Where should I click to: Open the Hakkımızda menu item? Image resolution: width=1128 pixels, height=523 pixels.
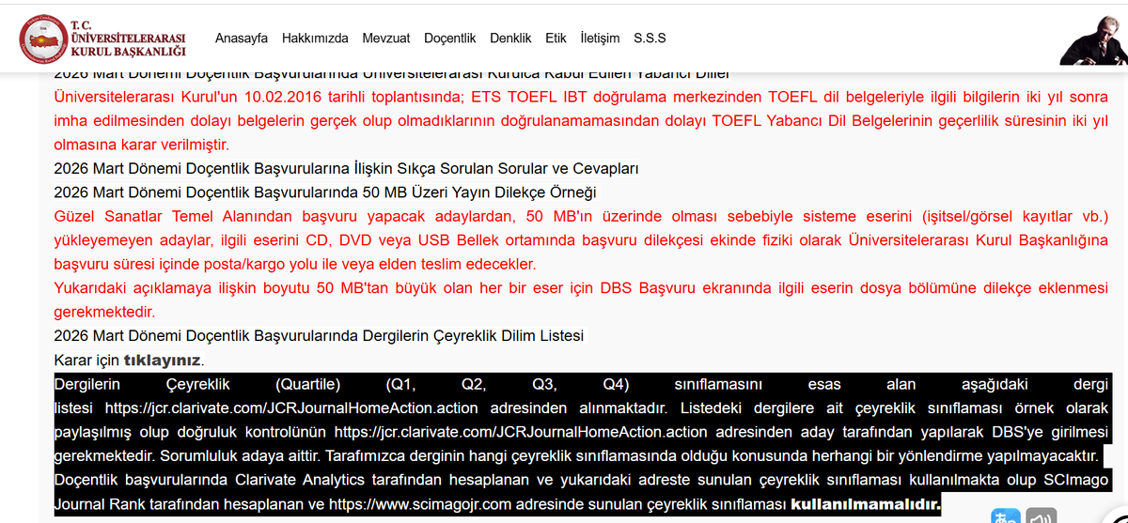pos(315,38)
